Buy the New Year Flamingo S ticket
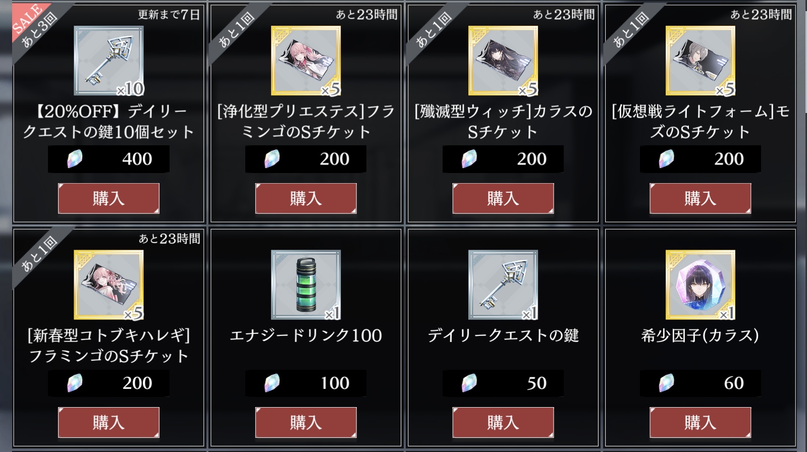Image resolution: width=807 pixels, height=452 pixels. coord(109,422)
